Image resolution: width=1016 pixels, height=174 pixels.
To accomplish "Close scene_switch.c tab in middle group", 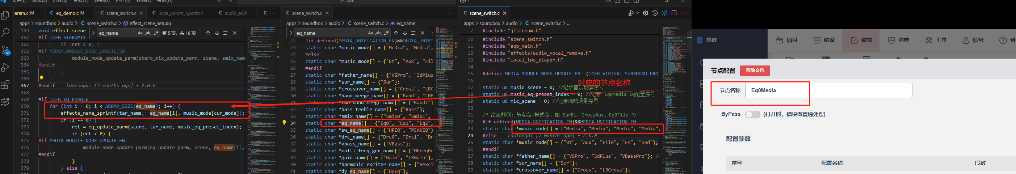I will [326, 13].
